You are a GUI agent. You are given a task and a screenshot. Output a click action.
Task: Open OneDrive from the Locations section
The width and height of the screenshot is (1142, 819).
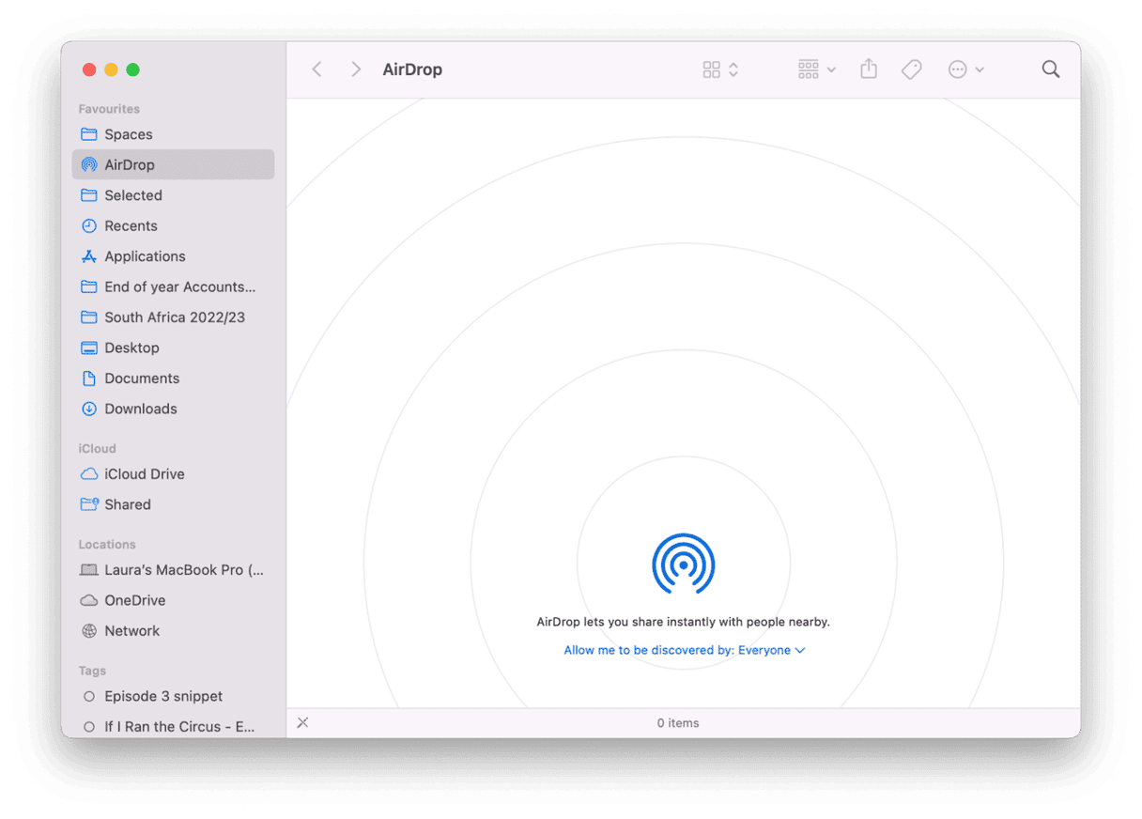click(x=132, y=599)
